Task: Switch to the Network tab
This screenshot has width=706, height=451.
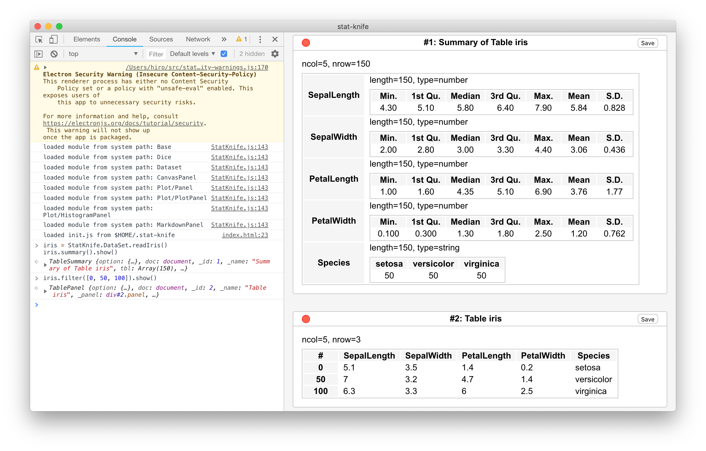Action: [x=198, y=39]
